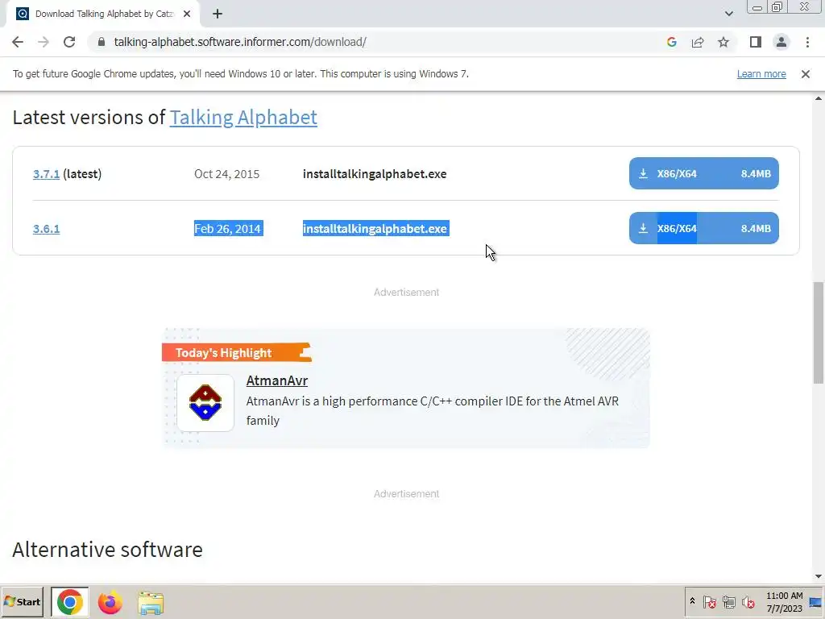Click the Action Center flag tray icon

(x=709, y=601)
